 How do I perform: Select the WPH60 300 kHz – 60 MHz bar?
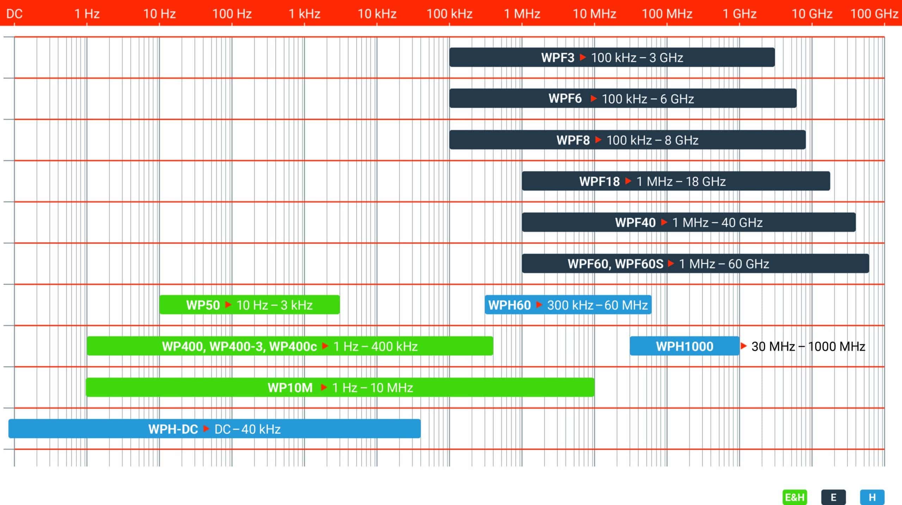coord(568,305)
